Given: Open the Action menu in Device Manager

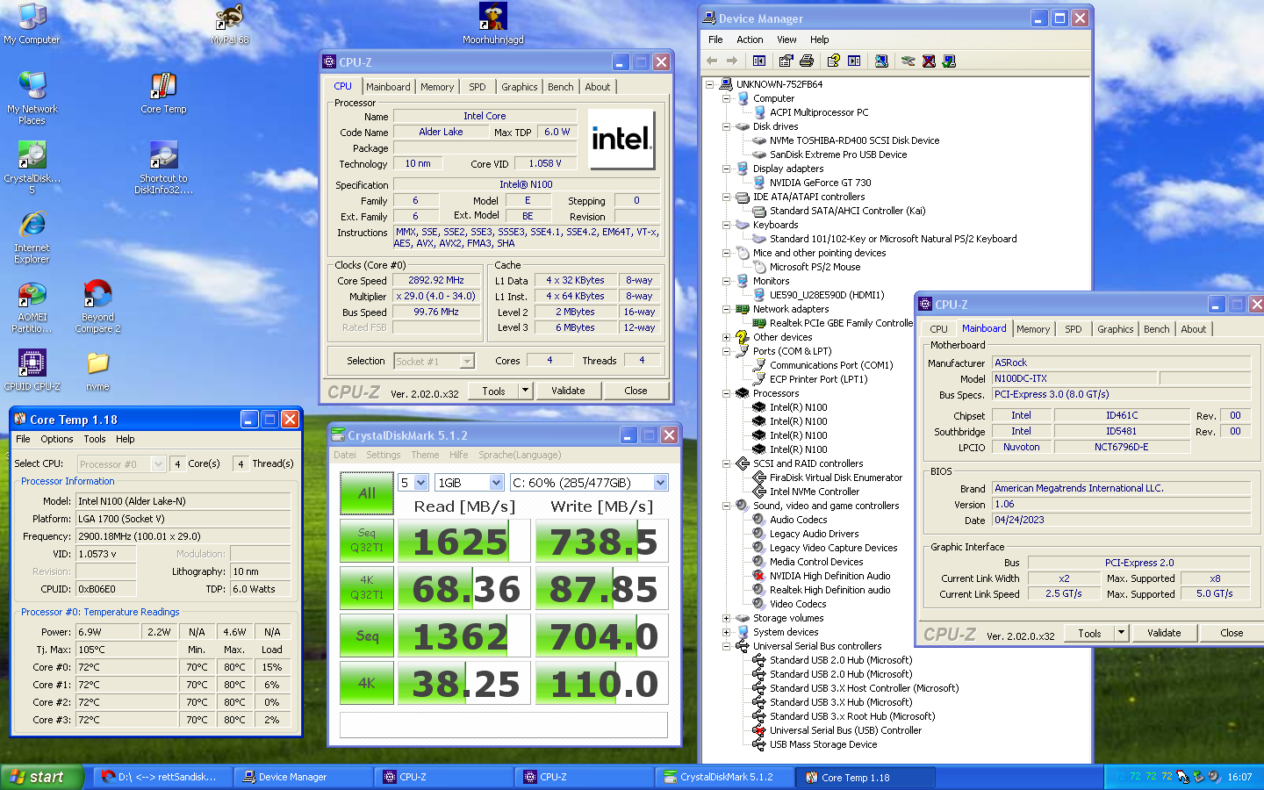Looking at the screenshot, I should click(x=749, y=39).
